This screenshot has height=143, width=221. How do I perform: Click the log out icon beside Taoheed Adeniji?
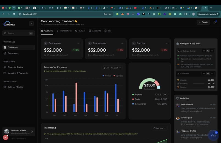click(32, 132)
